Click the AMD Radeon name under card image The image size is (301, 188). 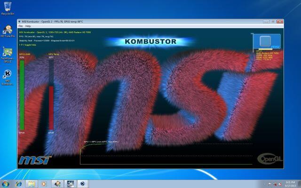pos(267,53)
